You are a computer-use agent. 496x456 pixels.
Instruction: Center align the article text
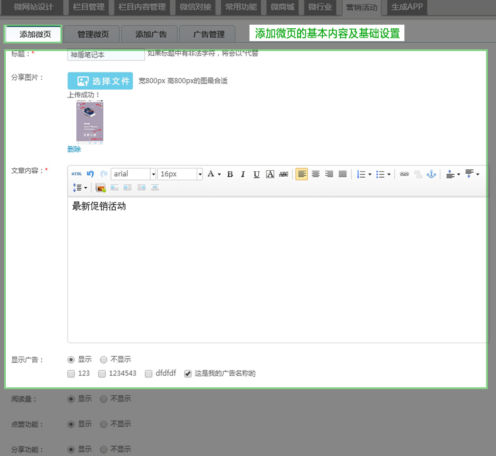(316, 174)
